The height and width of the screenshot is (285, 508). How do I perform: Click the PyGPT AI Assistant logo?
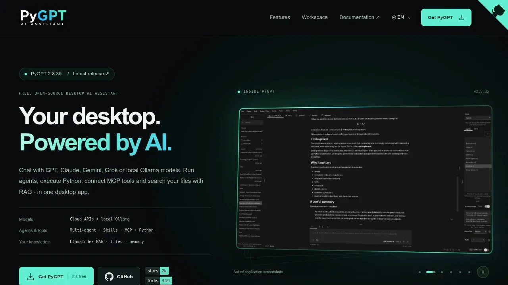coord(43,17)
